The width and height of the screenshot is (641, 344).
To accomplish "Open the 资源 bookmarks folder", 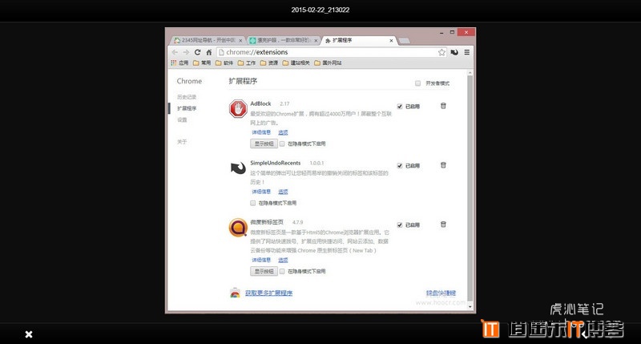I will tap(269, 63).
